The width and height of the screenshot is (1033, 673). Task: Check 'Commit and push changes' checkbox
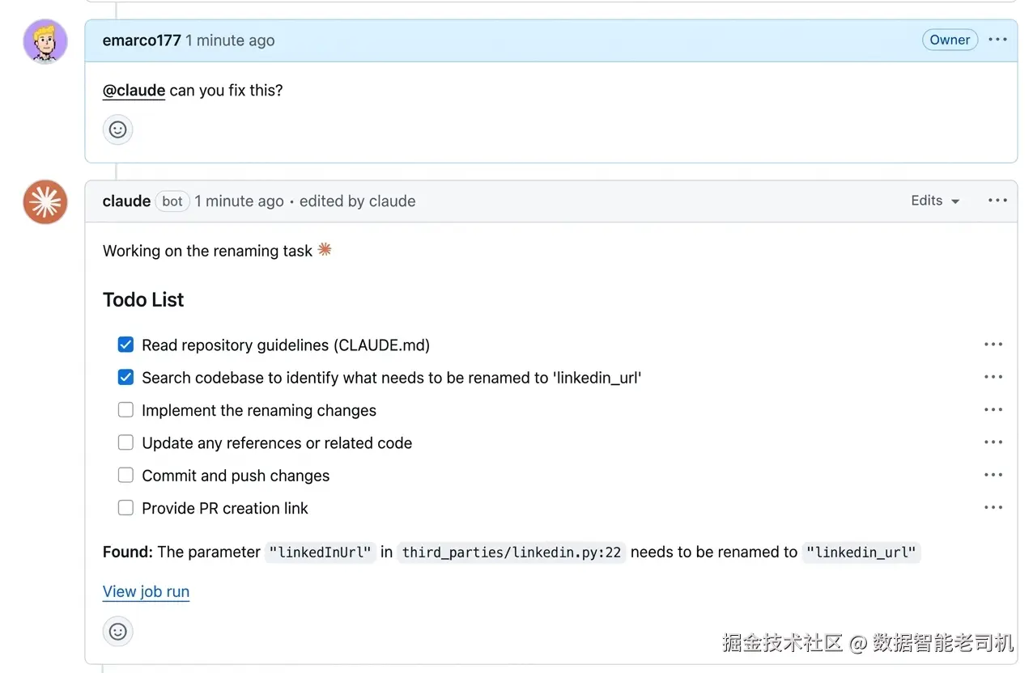click(x=125, y=476)
